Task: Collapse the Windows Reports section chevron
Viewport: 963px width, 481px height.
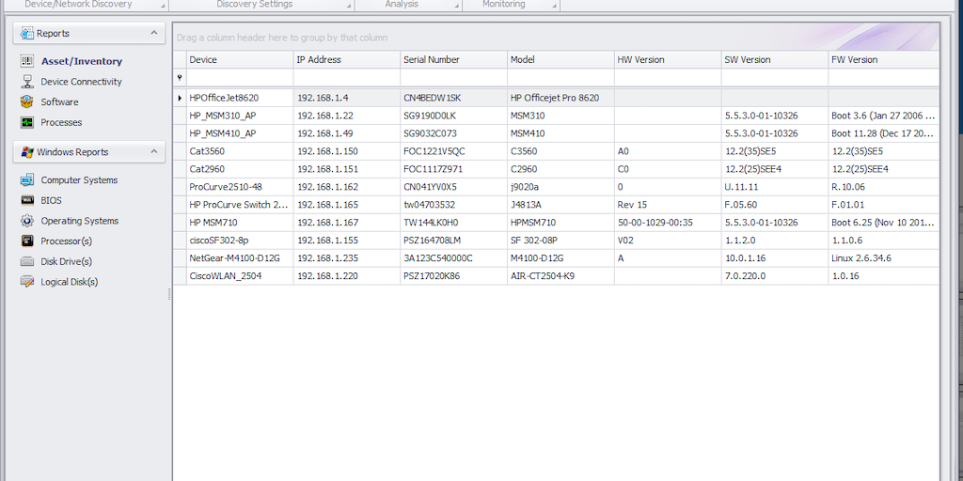Action: point(153,151)
